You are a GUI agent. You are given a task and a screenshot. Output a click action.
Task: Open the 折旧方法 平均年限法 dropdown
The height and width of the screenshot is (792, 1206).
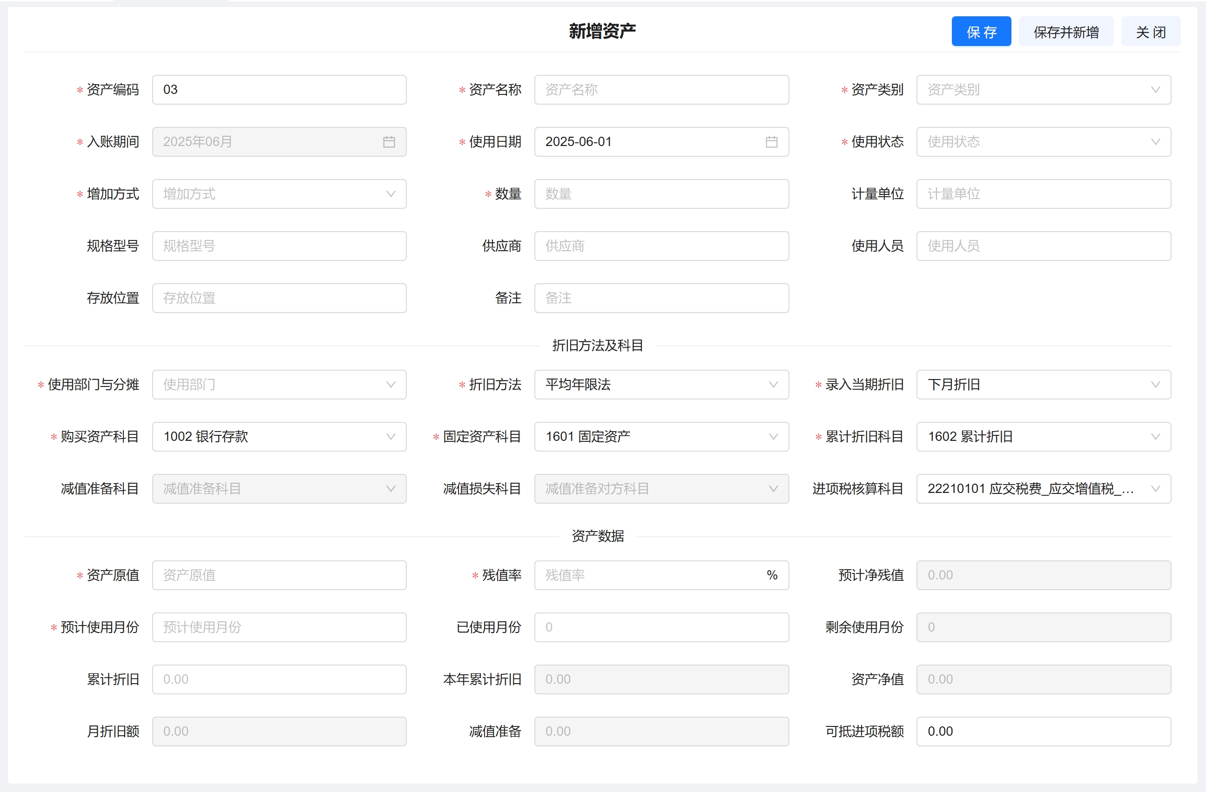[661, 384]
